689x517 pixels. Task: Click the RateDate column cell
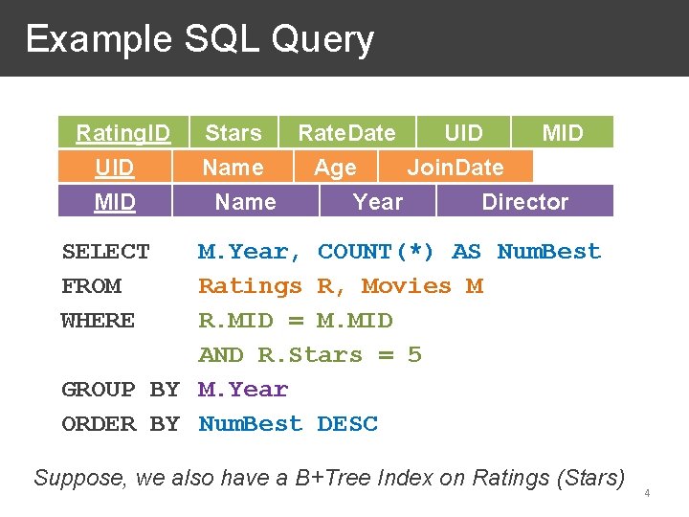tap(347, 132)
